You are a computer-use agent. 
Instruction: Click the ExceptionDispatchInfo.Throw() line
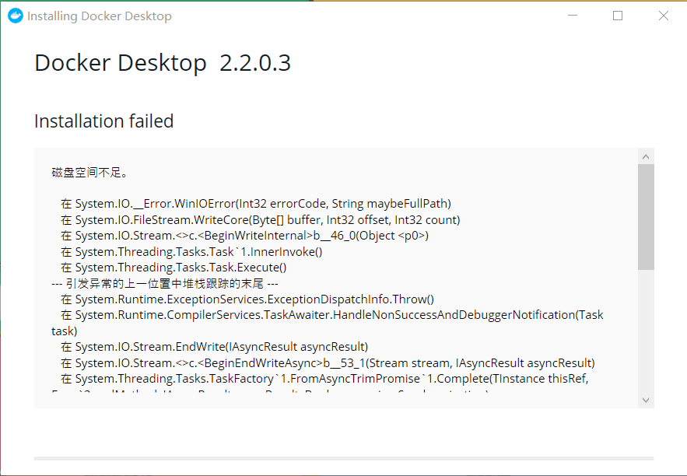point(247,299)
